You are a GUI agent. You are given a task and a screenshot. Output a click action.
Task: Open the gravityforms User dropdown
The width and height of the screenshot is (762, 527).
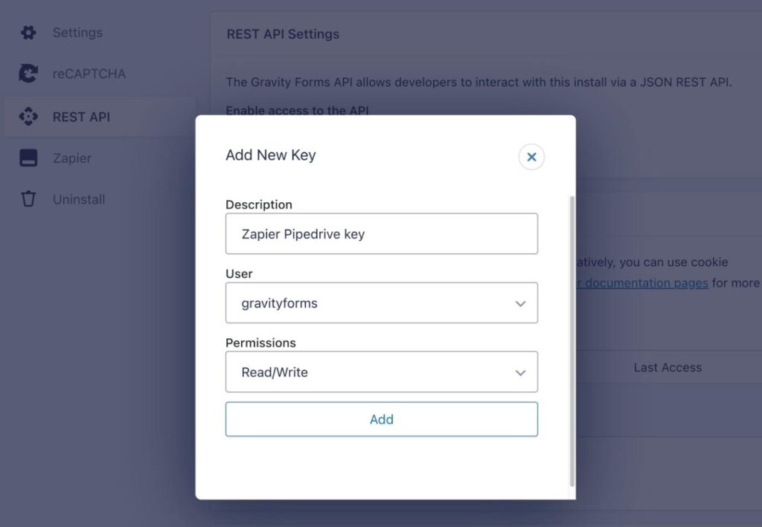click(382, 303)
